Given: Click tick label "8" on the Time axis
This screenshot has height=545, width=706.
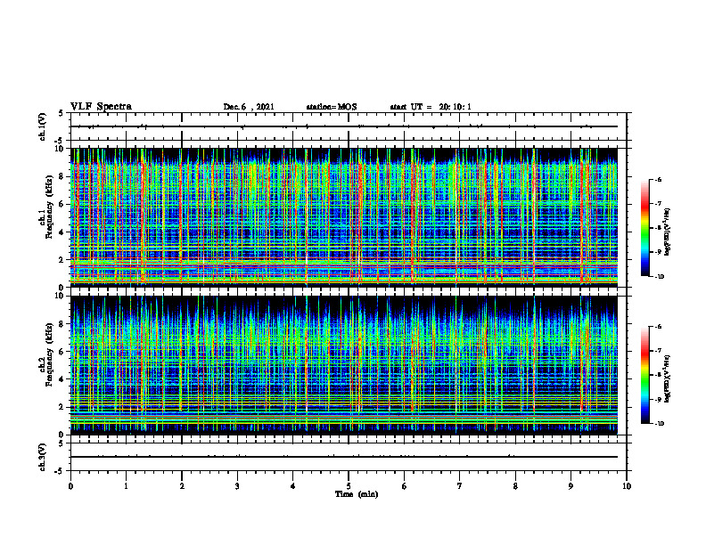Looking at the screenshot, I should 515,486.
